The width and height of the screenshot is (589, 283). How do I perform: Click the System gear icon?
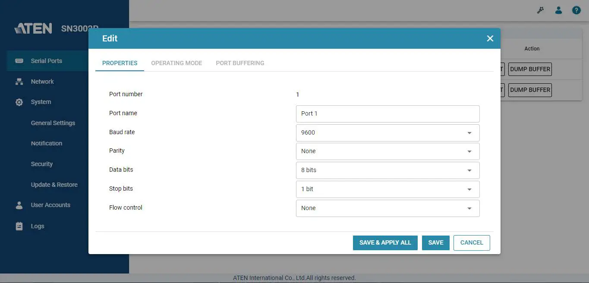[19, 102]
